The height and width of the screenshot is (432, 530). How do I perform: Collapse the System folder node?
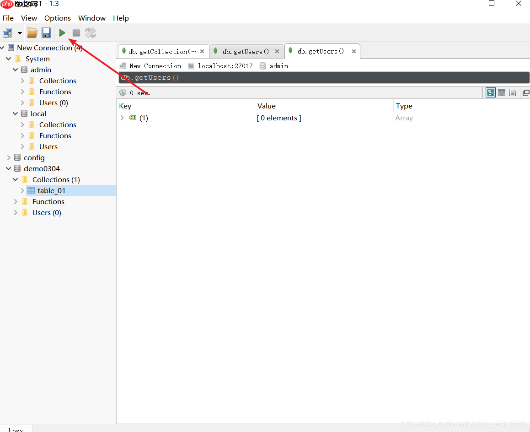[9, 59]
